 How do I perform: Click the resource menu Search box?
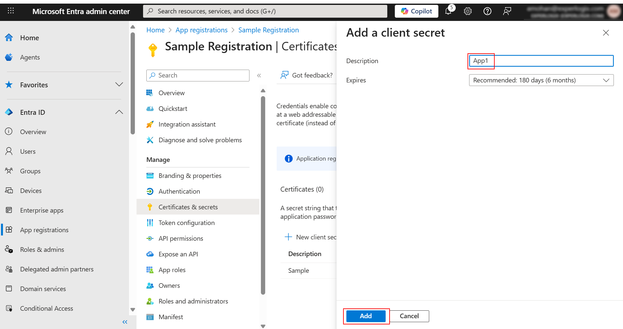pos(198,76)
